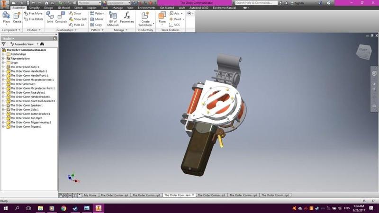The image size is (379, 213).
Task: Expand the Origin folder node
Action: (x=3, y=62)
